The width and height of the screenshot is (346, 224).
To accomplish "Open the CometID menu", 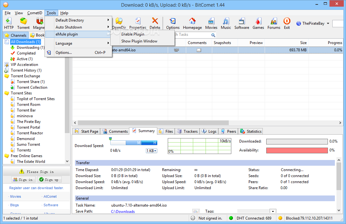I will (35, 13).
